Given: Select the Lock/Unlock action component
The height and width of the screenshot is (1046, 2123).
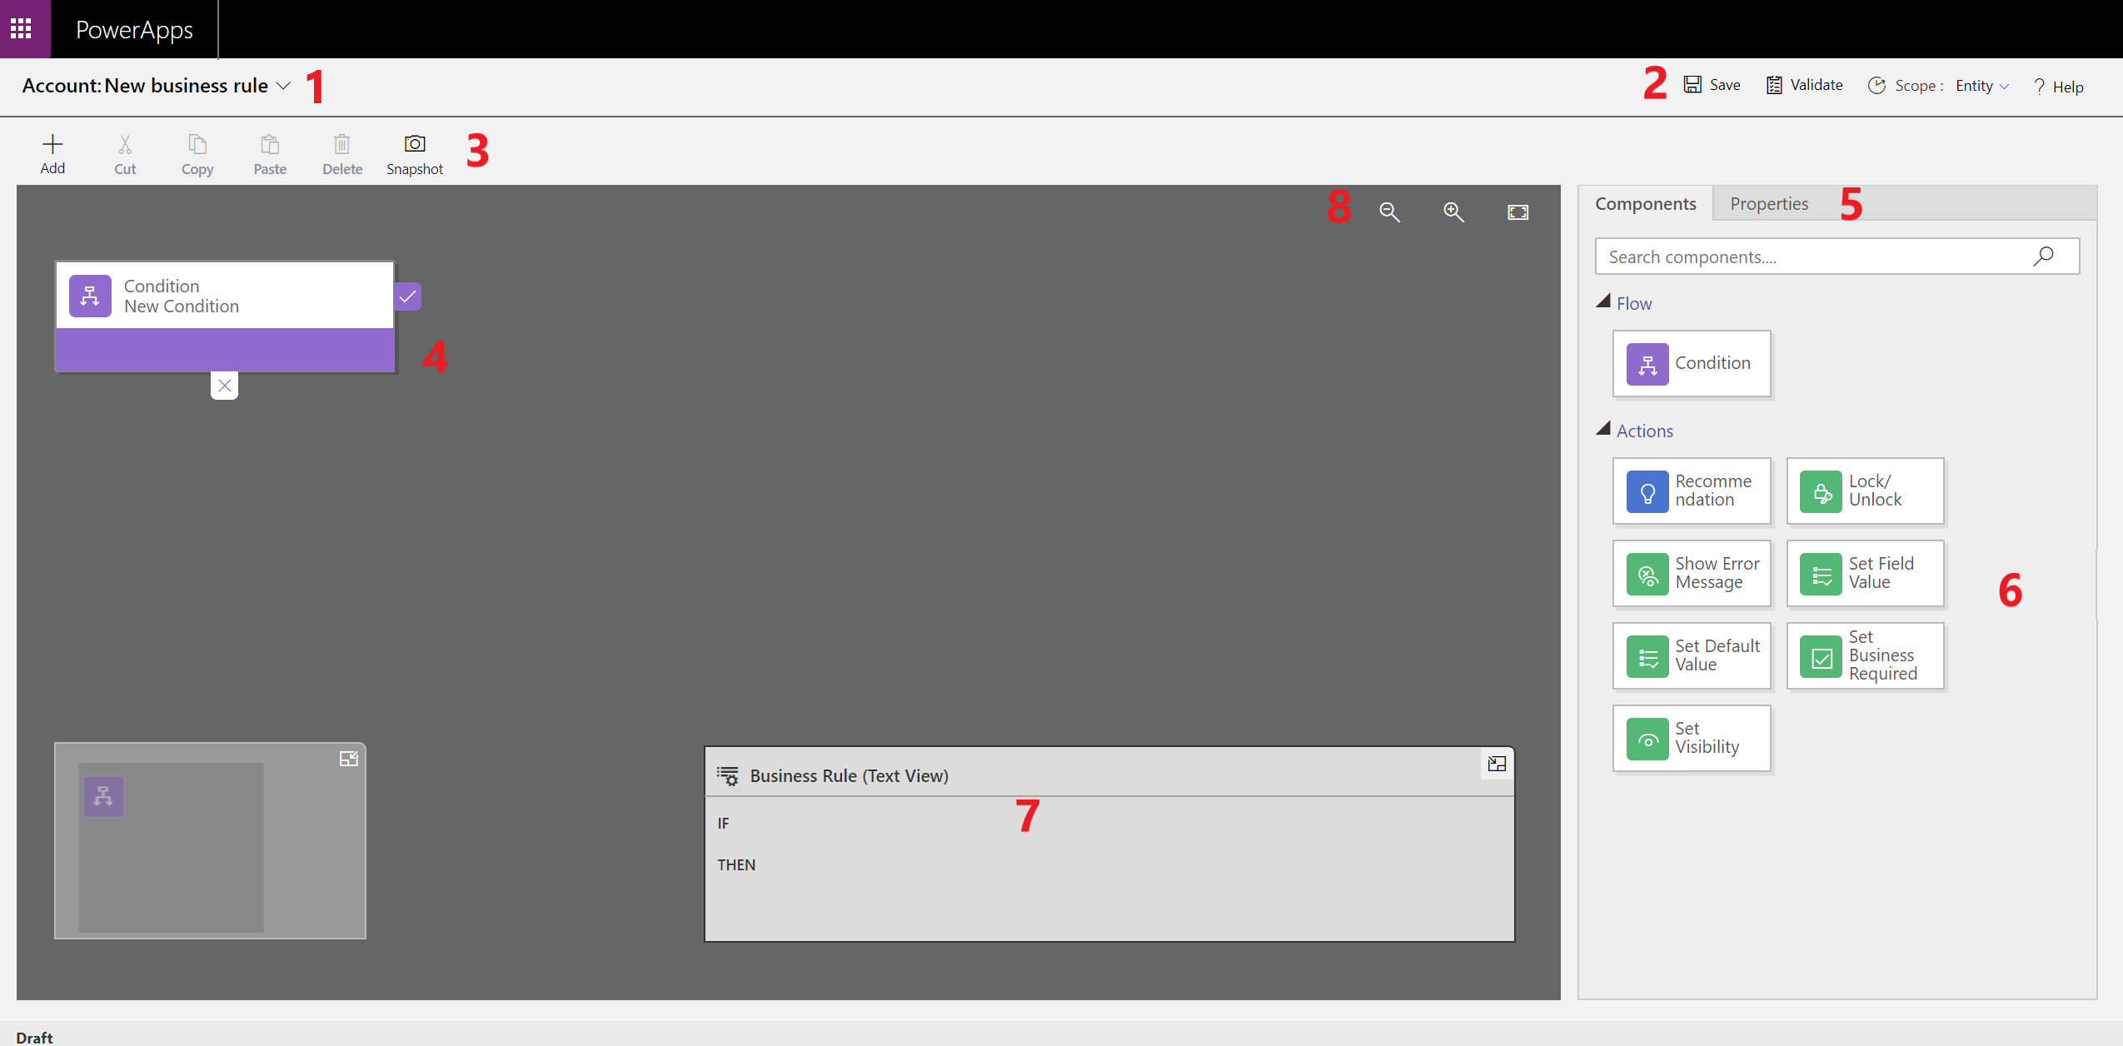Looking at the screenshot, I should pos(1866,491).
